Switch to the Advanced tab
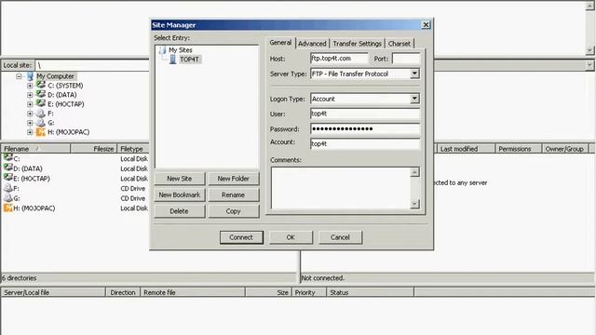Screen dimensions: 596x335 312,44
